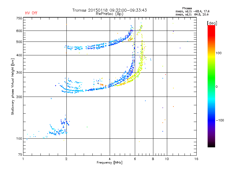Click the x-axis '1' tick label
Image resolution: width=231 pixels, height=173 pixels.
pos(23,159)
